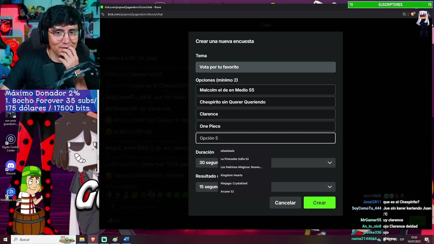This screenshot has height=244, width=434.
Task: Click the Tema field 'Vota por tu favorito'
Action: [265, 67]
